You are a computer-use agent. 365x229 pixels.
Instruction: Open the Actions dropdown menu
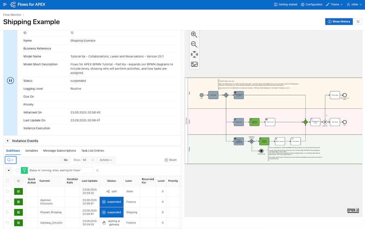106,160
